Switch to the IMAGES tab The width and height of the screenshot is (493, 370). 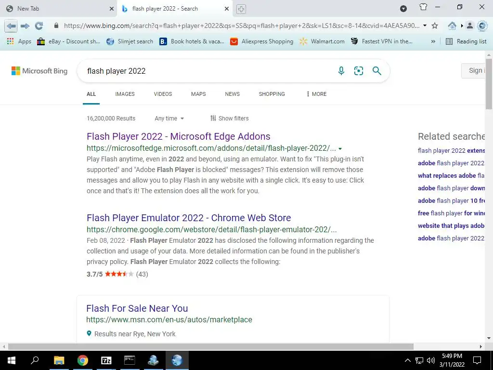coord(125,94)
